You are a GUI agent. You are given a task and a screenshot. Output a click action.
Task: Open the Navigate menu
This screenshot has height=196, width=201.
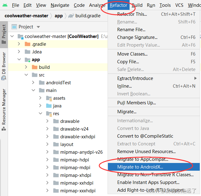coord(60,5)
